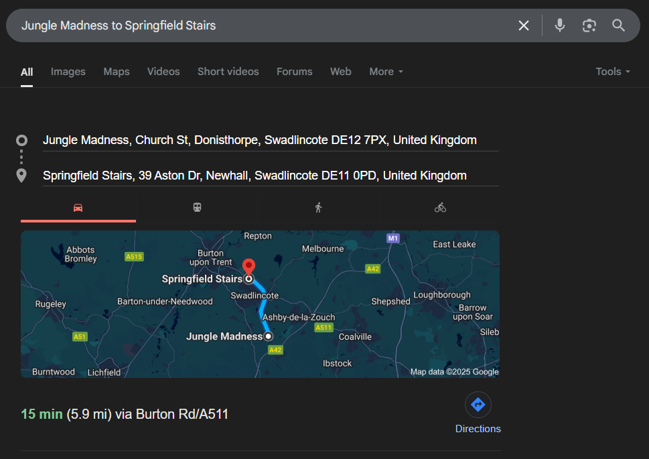Click the Barton-under-Needwood label on map

point(165,301)
